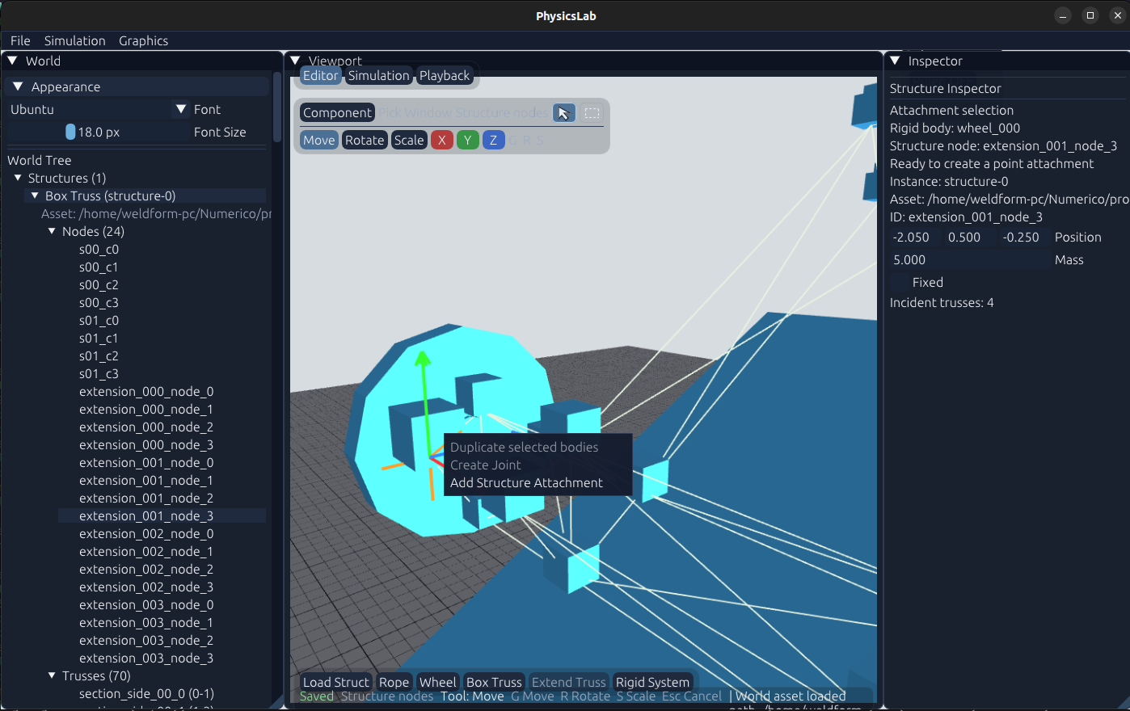Click 'Tool: Move' in status bar
Viewport: 1130px width, 711px height.
pos(472,696)
